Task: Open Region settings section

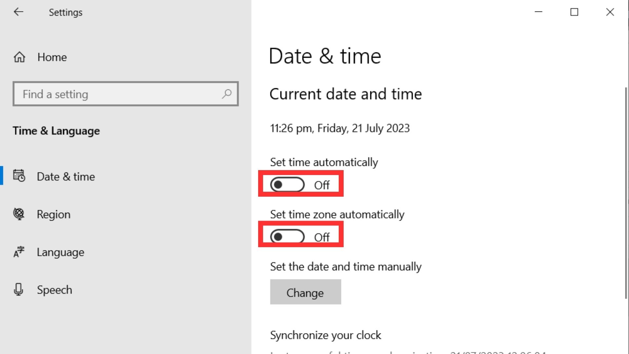Action: pos(54,213)
